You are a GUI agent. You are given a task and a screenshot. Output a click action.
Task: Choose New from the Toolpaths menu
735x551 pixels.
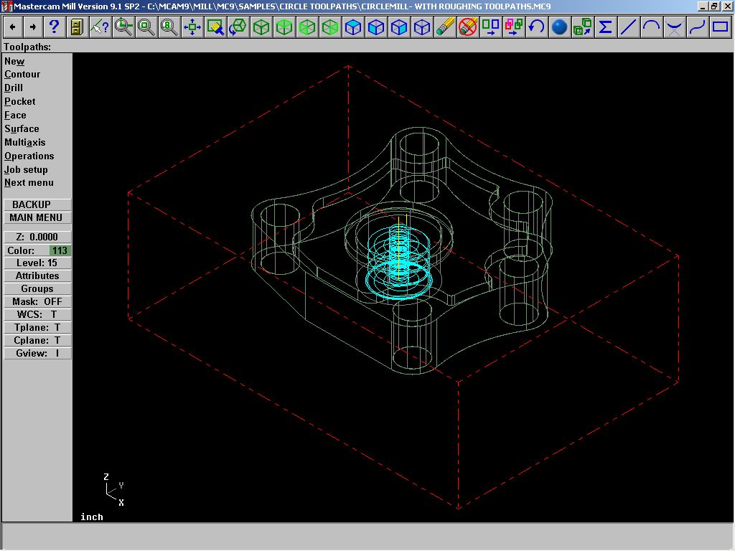[14, 62]
